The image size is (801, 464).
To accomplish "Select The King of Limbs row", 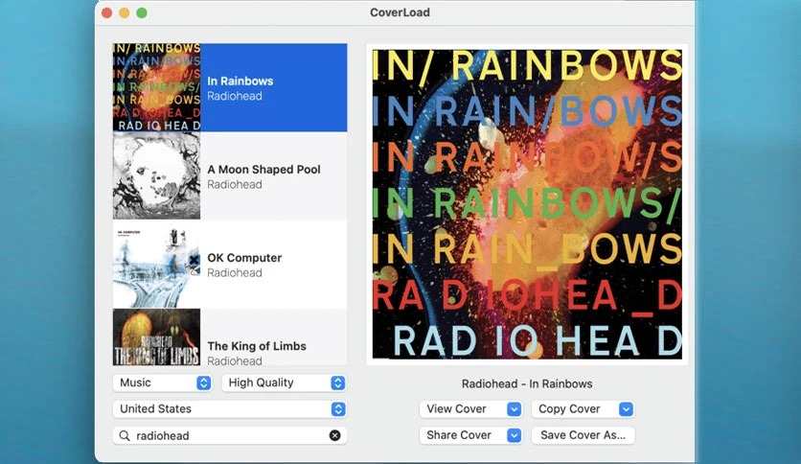I will (230, 336).
